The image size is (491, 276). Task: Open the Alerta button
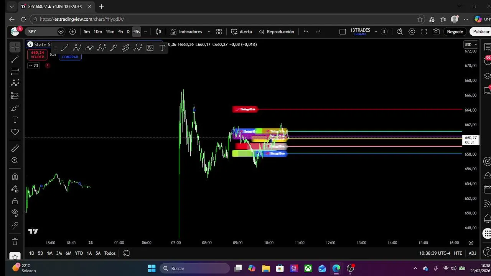pyautogui.click(x=242, y=32)
